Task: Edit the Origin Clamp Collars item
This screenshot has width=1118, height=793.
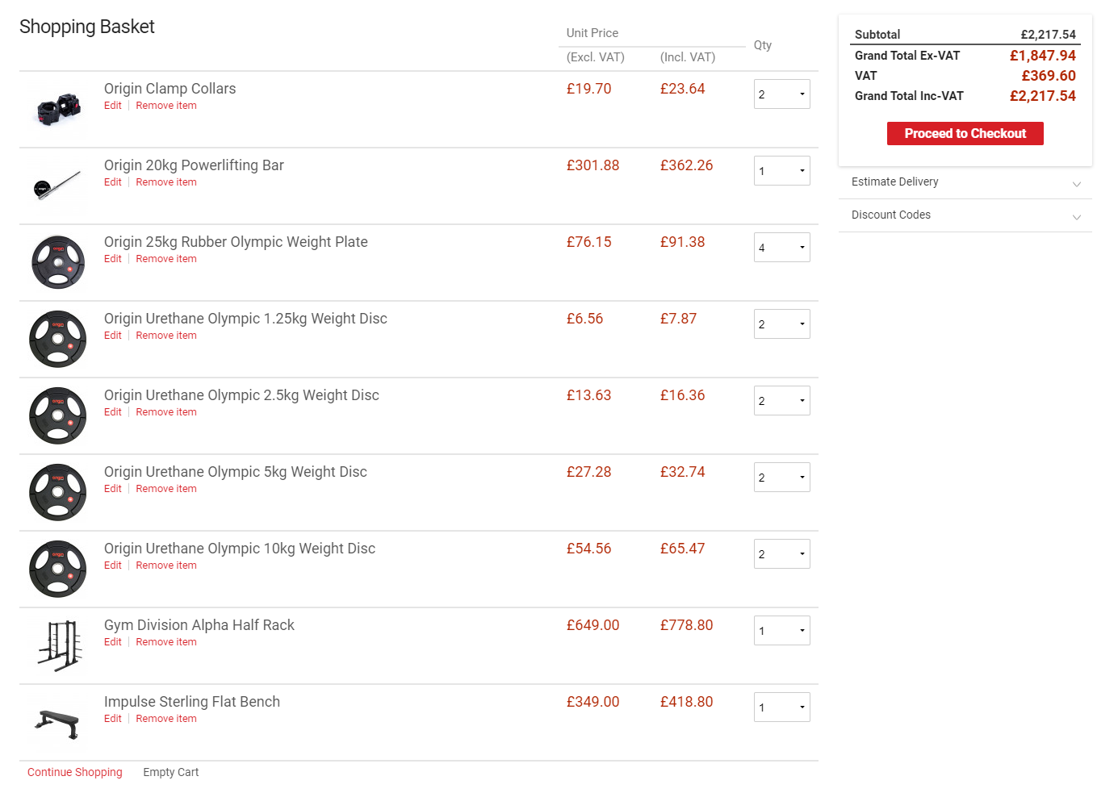Action: tap(113, 106)
